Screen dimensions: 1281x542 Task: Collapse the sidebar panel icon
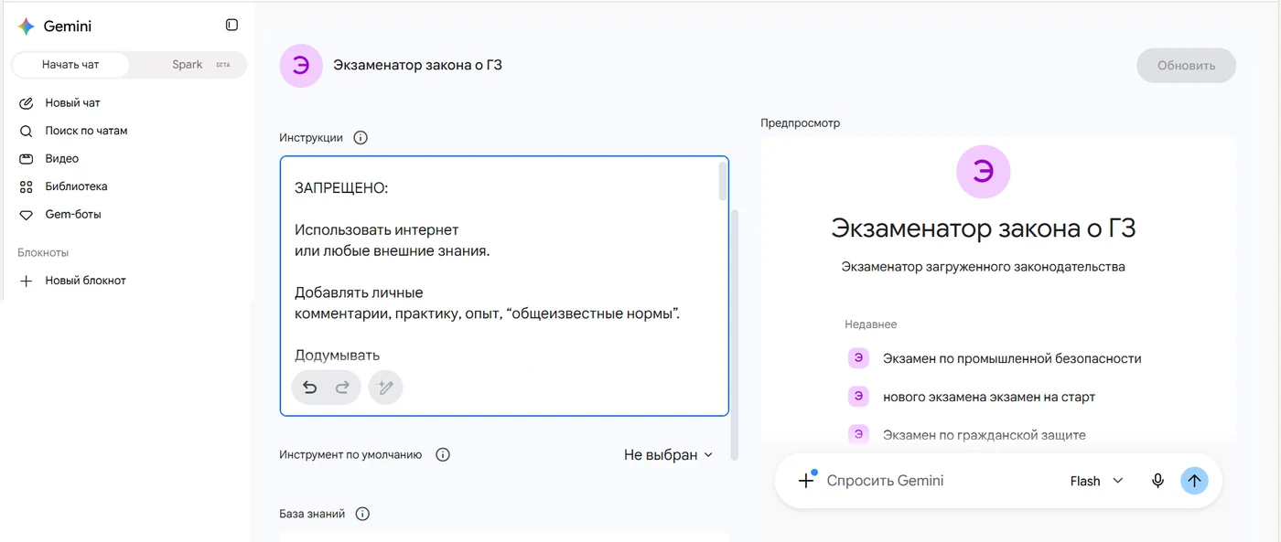click(231, 25)
